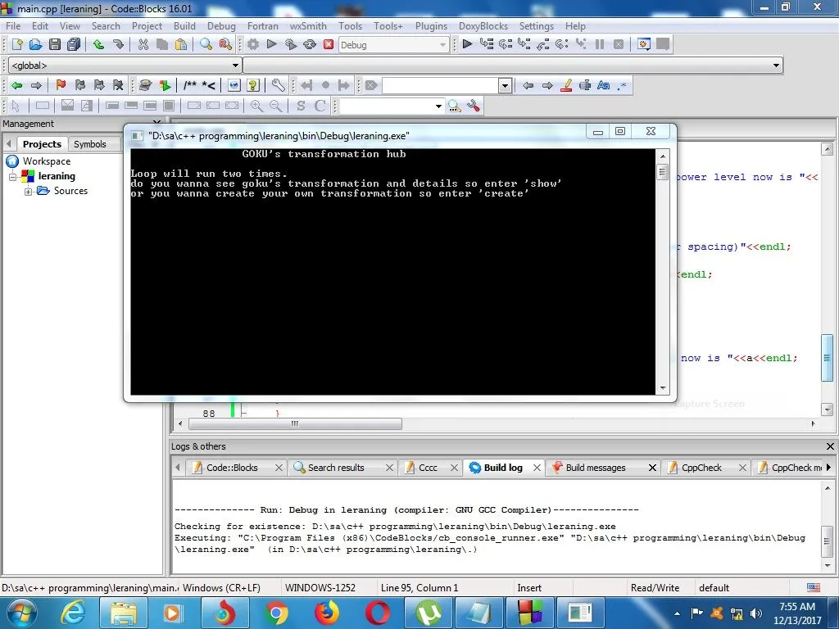Click the Next bookmark flag icon
The height and width of the screenshot is (629, 839).
pos(99,85)
